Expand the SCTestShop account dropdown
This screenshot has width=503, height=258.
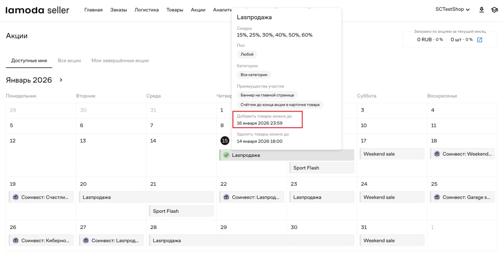[x=452, y=10]
